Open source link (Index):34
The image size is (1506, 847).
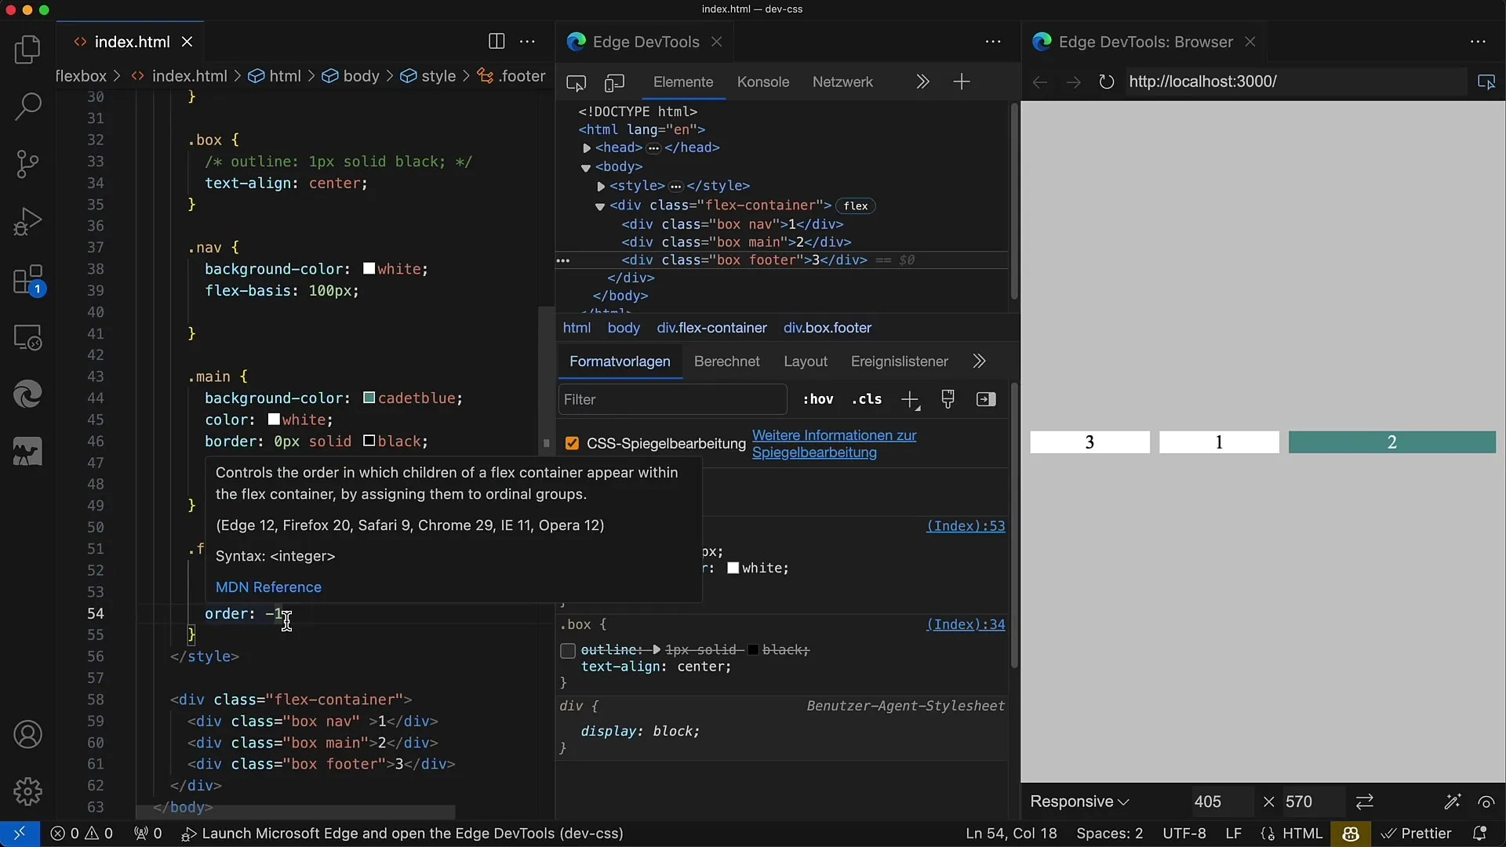(x=966, y=625)
